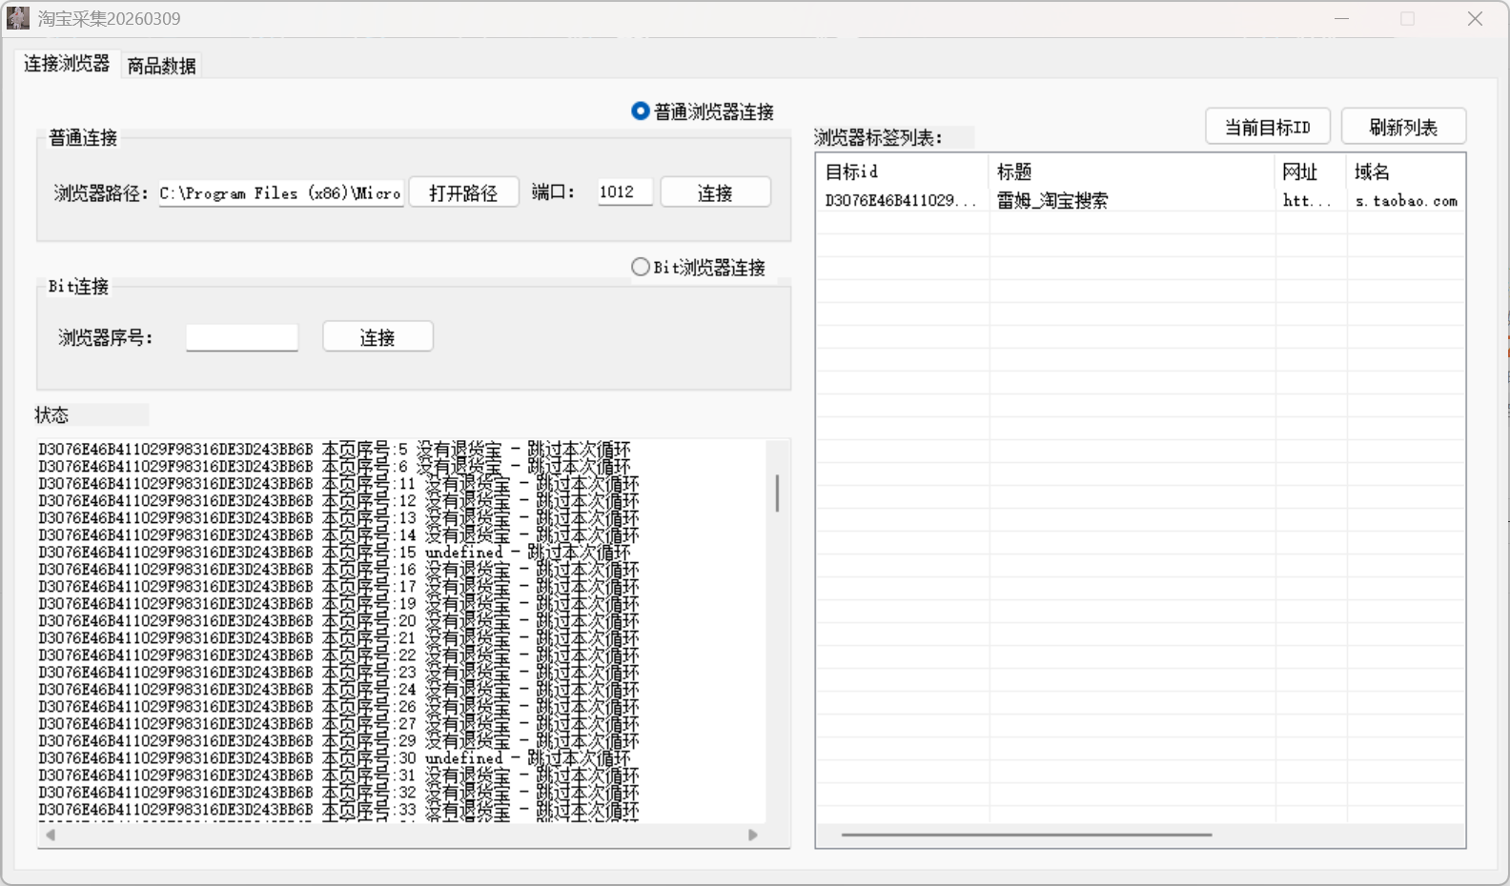Focus the 浏览器序号 input field

242,337
